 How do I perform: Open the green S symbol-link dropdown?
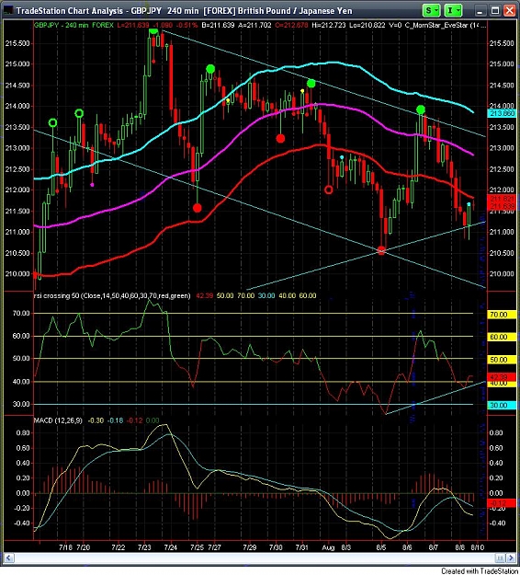[431, 10]
